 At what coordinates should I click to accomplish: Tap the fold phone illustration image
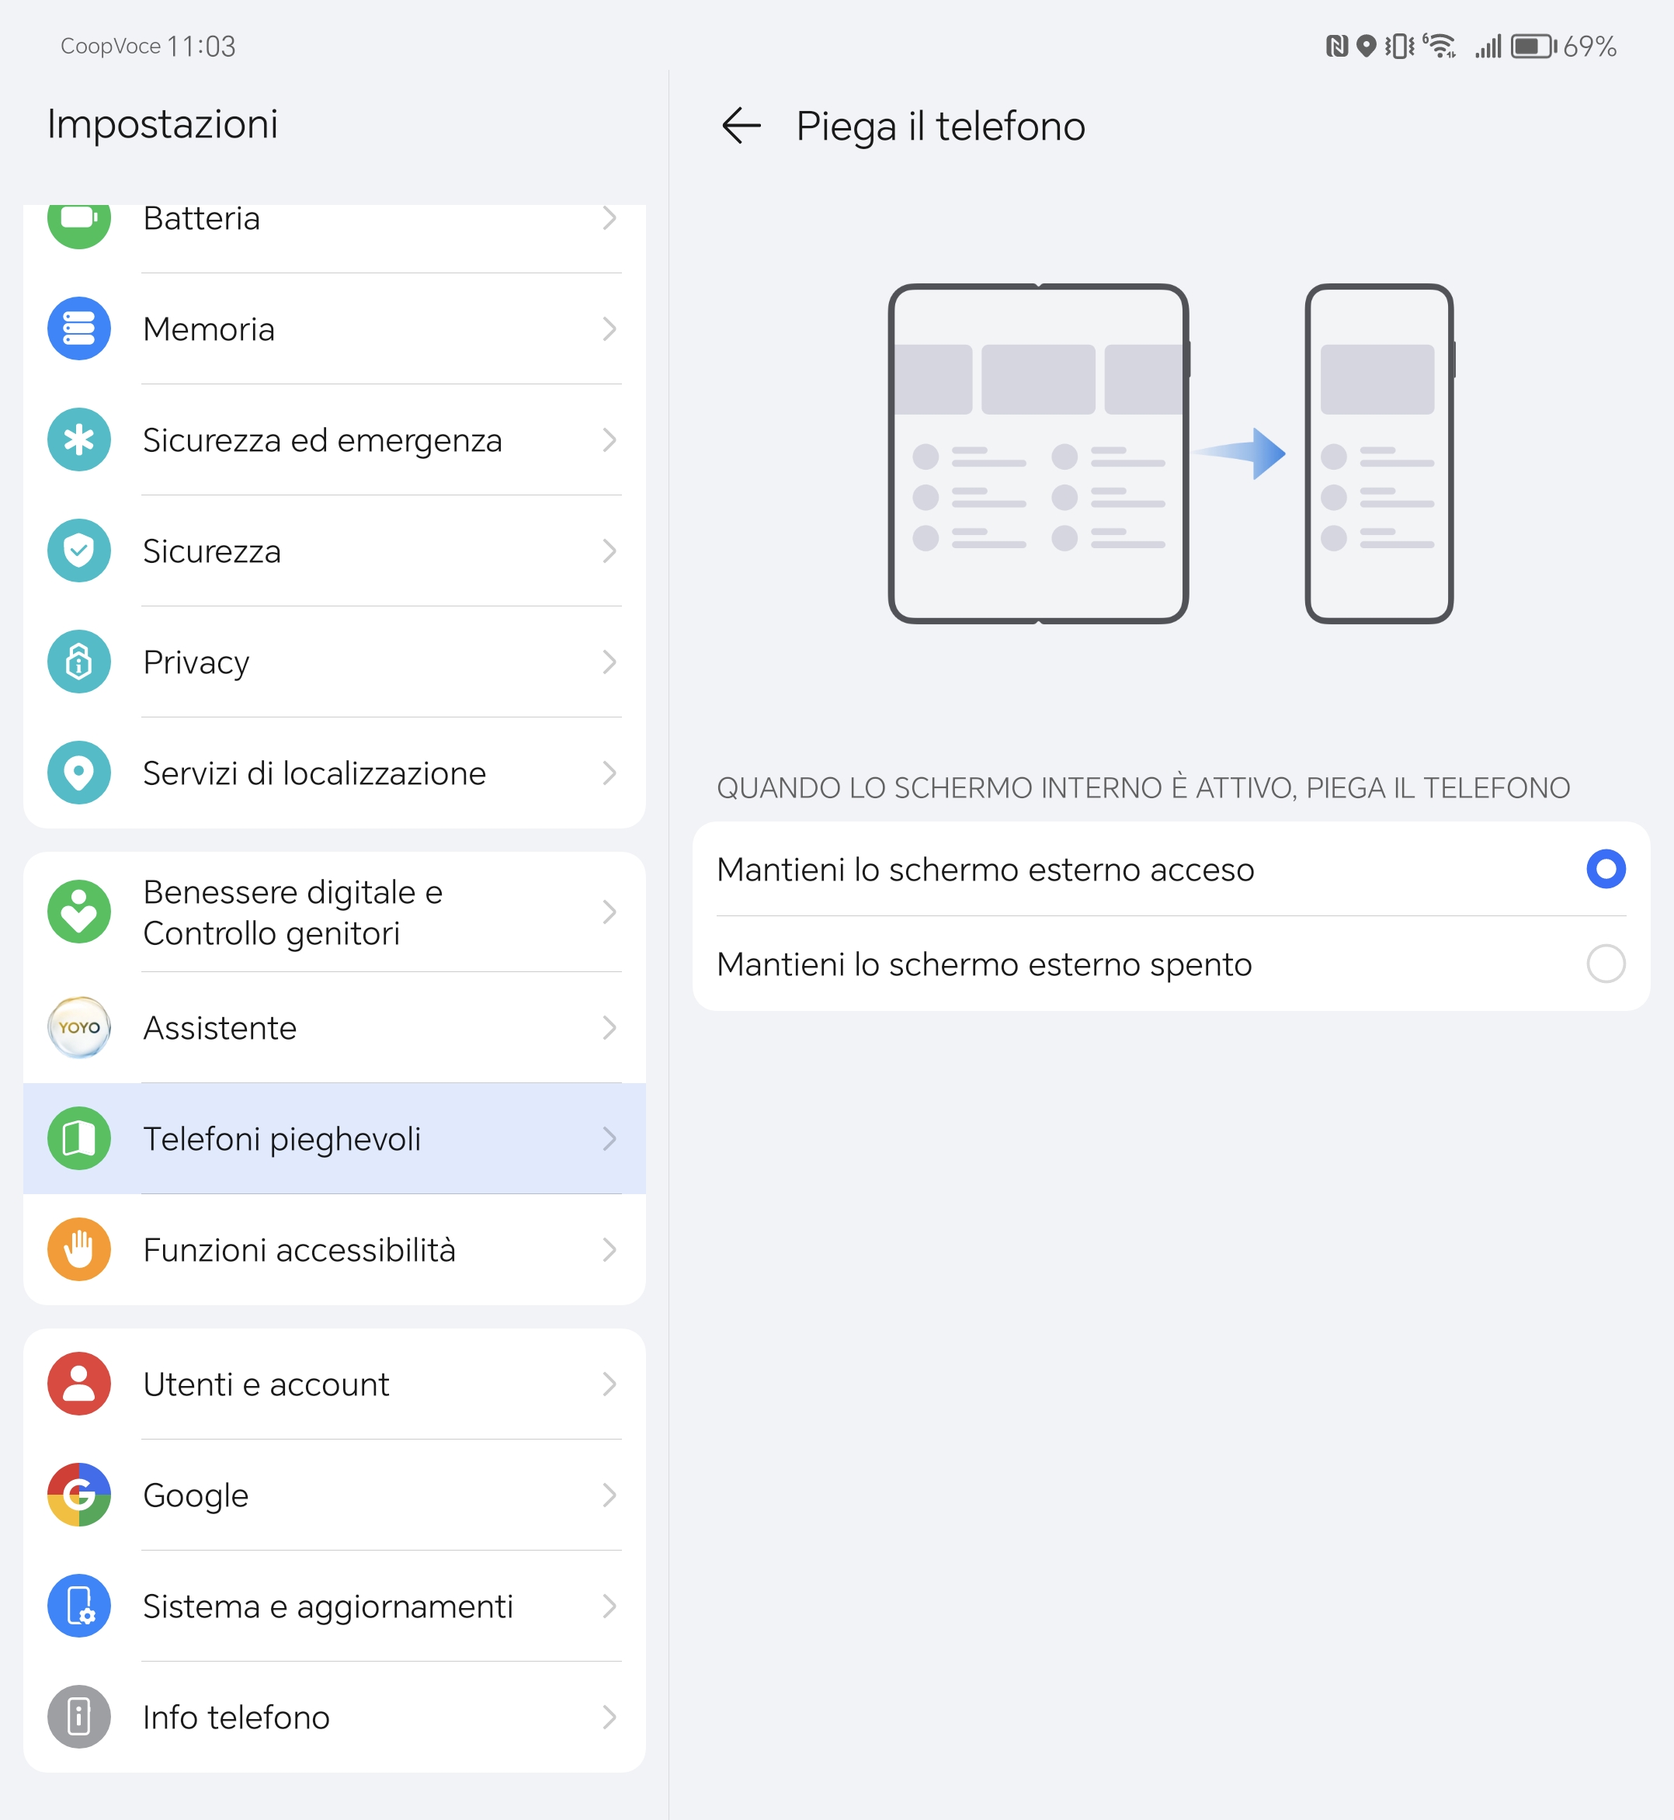(1170, 453)
